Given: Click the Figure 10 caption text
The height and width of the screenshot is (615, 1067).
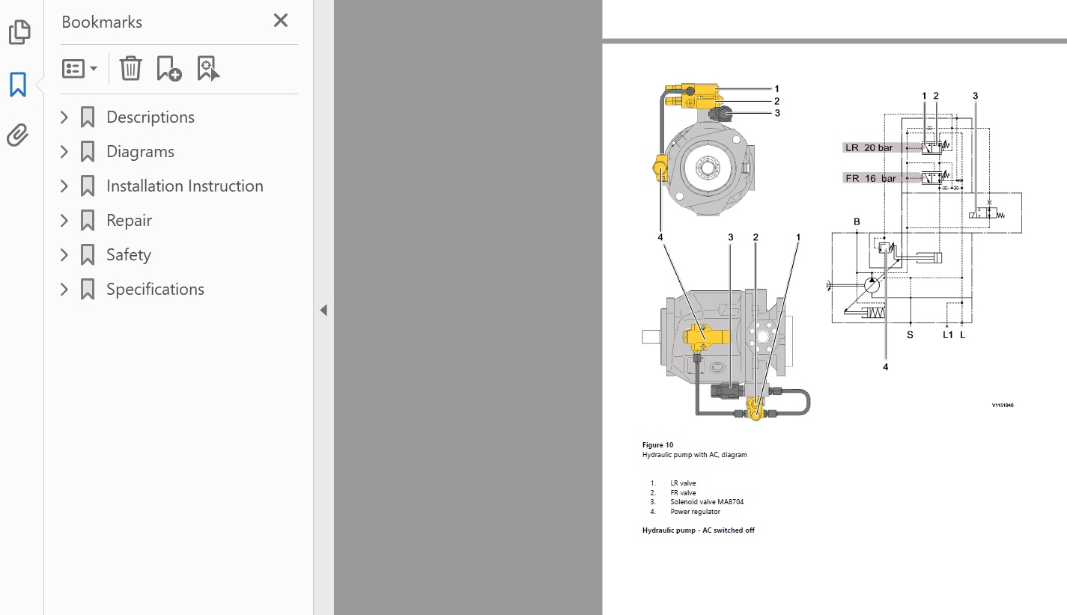Looking at the screenshot, I should click(657, 445).
